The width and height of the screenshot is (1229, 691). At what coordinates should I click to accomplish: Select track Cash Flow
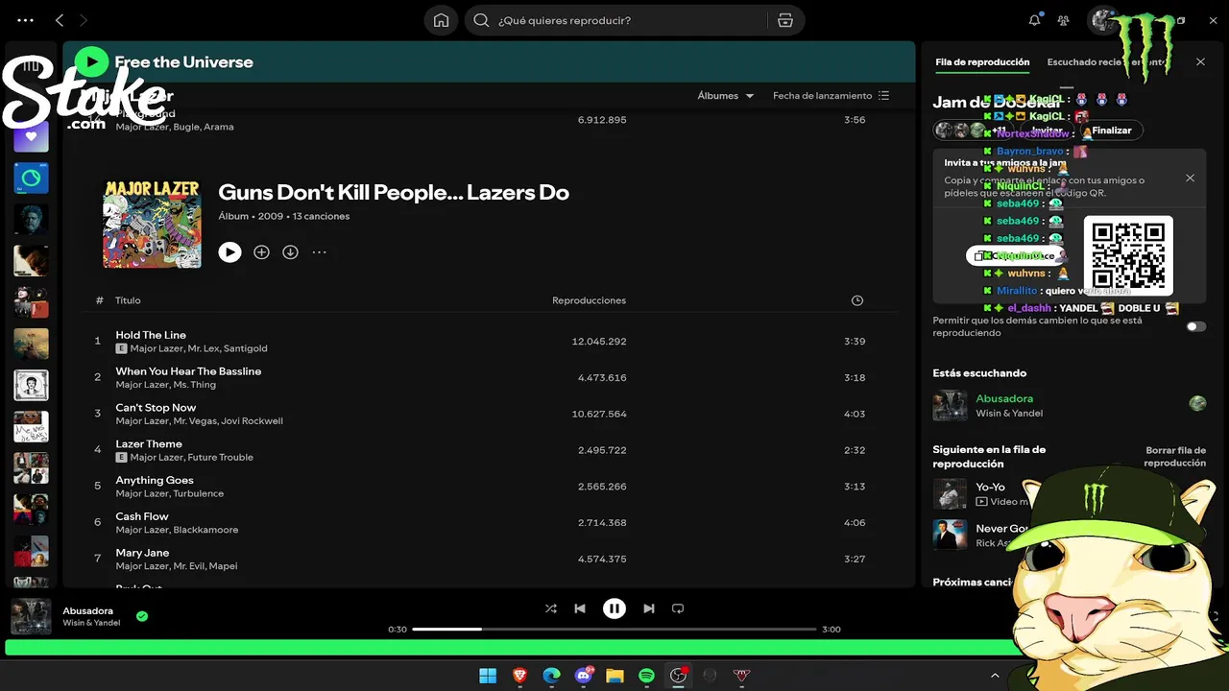[x=490, y=524]
